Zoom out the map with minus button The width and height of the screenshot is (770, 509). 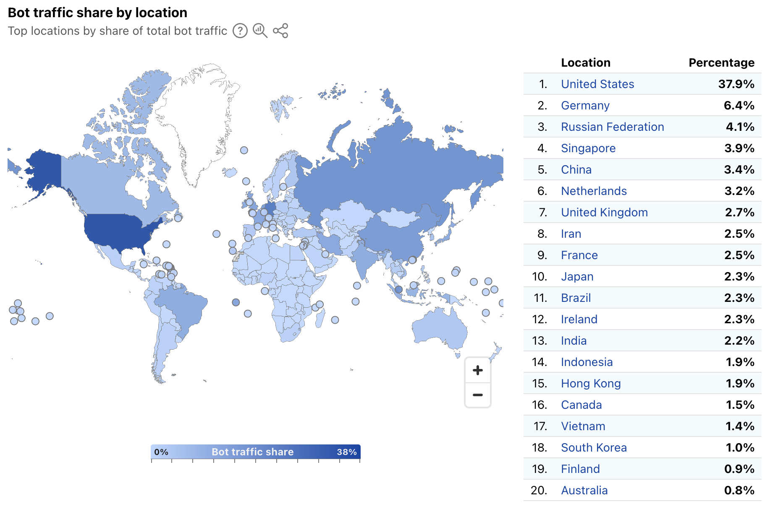tap(478, 395)
